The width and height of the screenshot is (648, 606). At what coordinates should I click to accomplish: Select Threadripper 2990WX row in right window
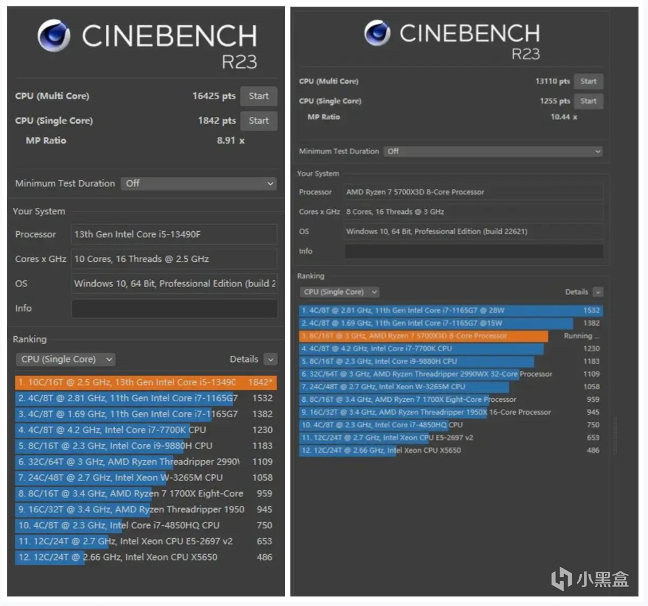click(x=451, y=374)
